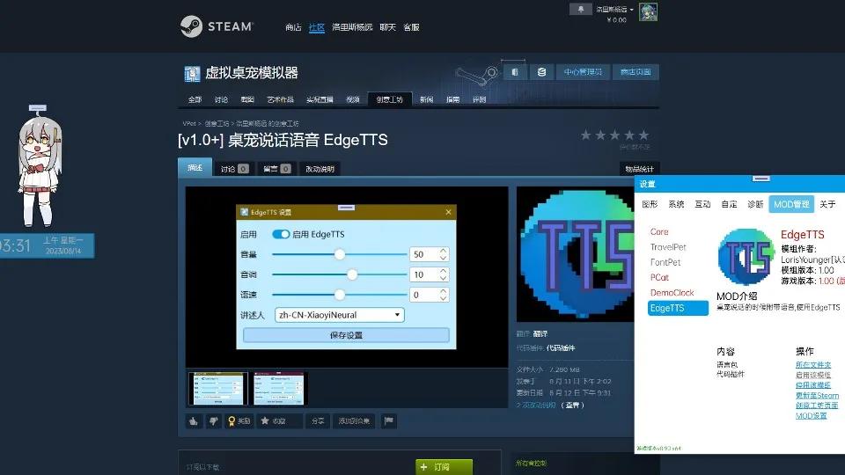Select the 描述 tab of the item
Image resolution: width=845 pixels, height=475 pixels.
pyautogui.click(x=195, y=167)
